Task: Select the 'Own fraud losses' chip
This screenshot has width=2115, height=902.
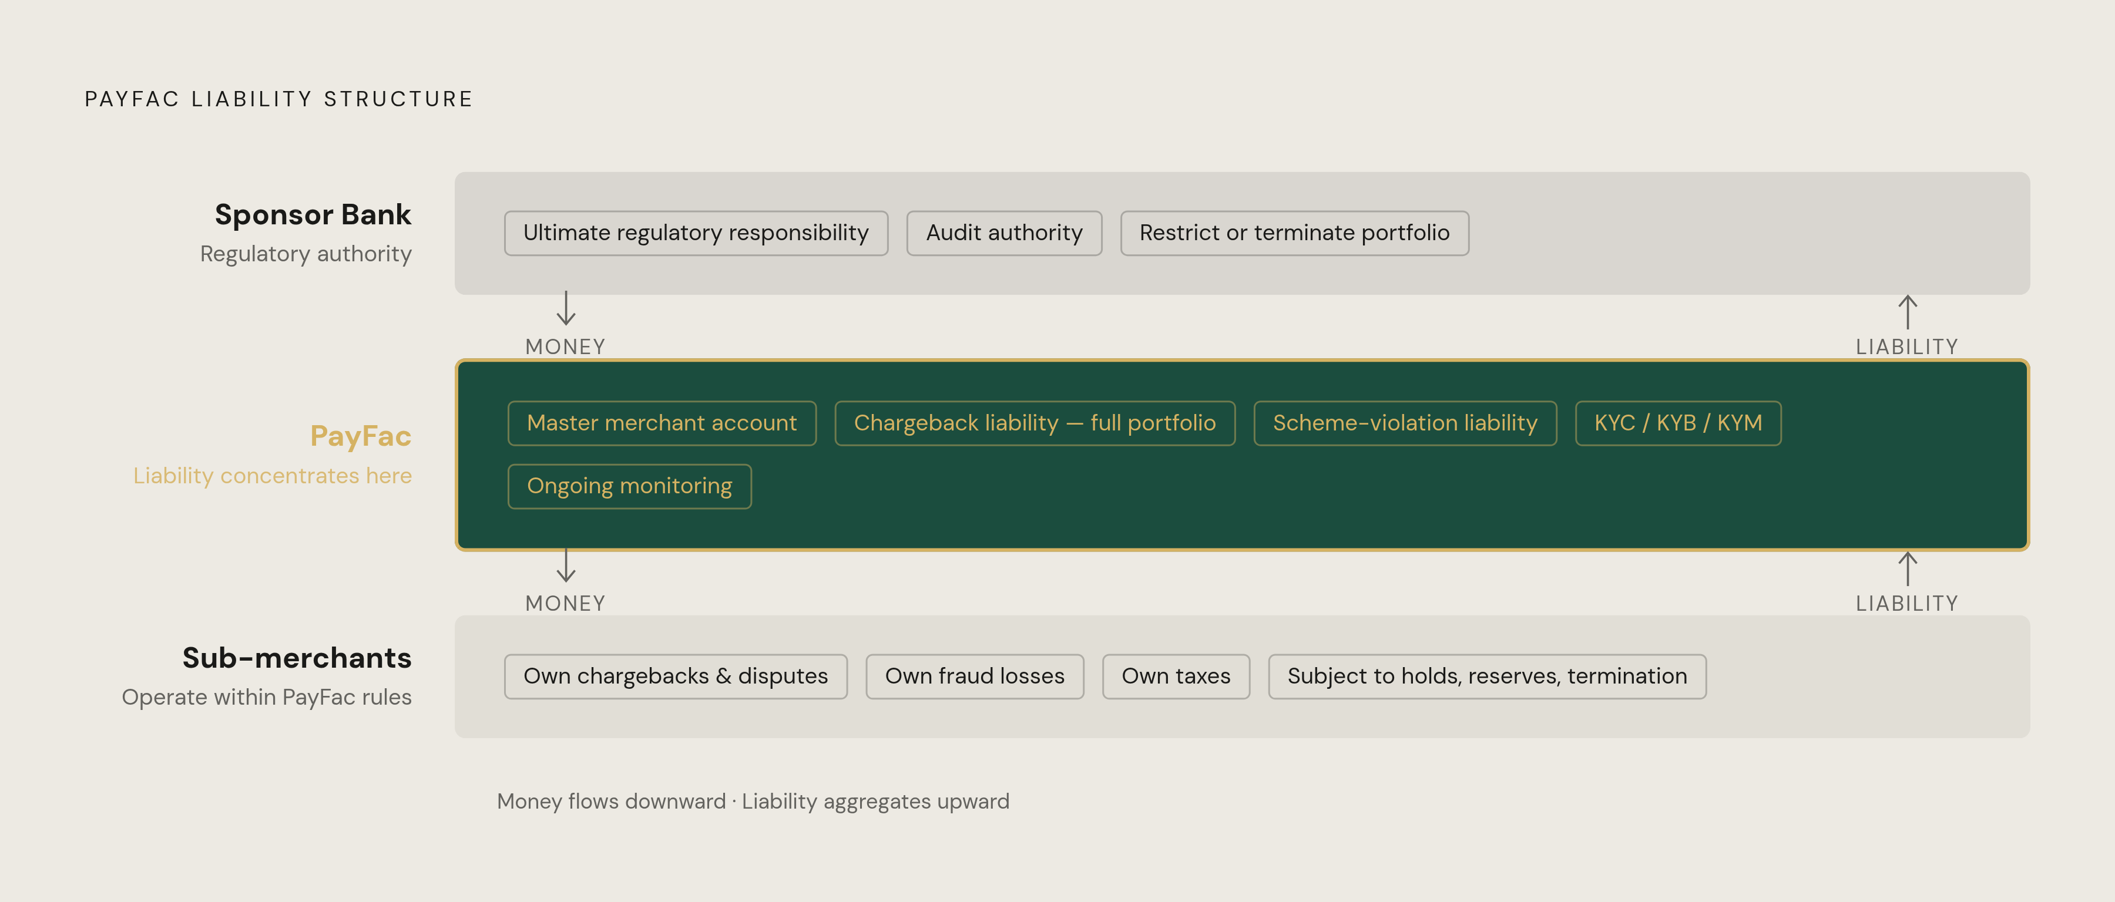Action: pyautogui.click(x=975, y=676)
